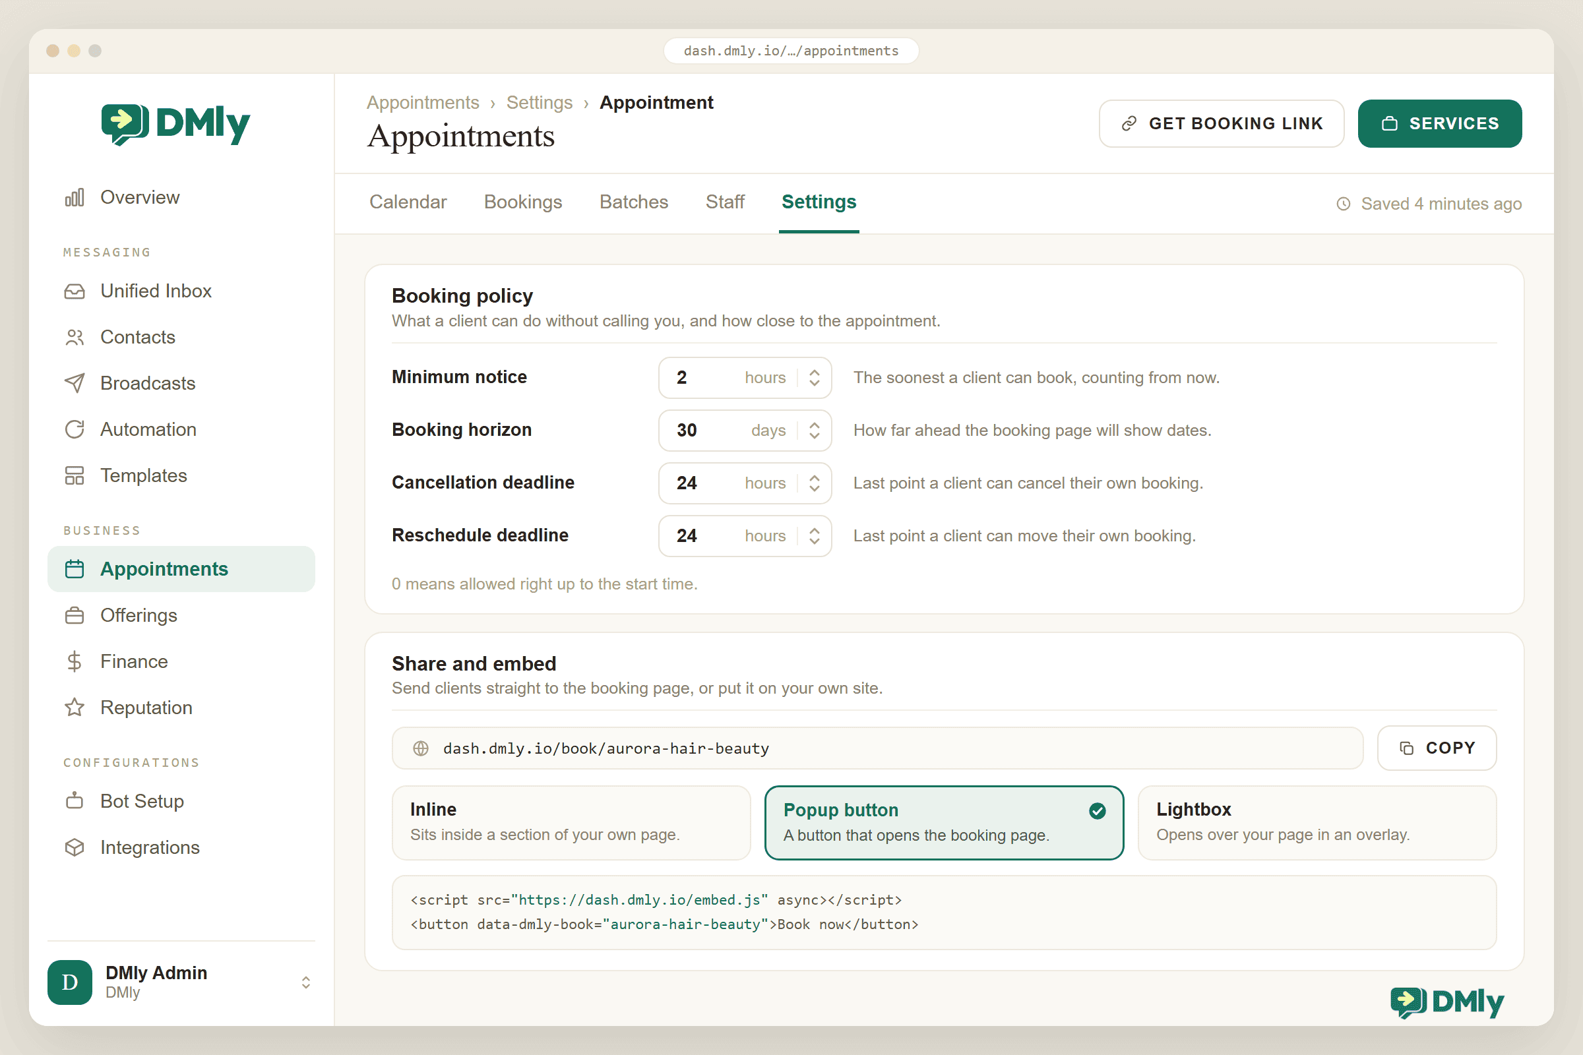The width and height of the screenshot is (1583, 1055).
Task: Switch to the Batches tab
Action: pos(633,202)
